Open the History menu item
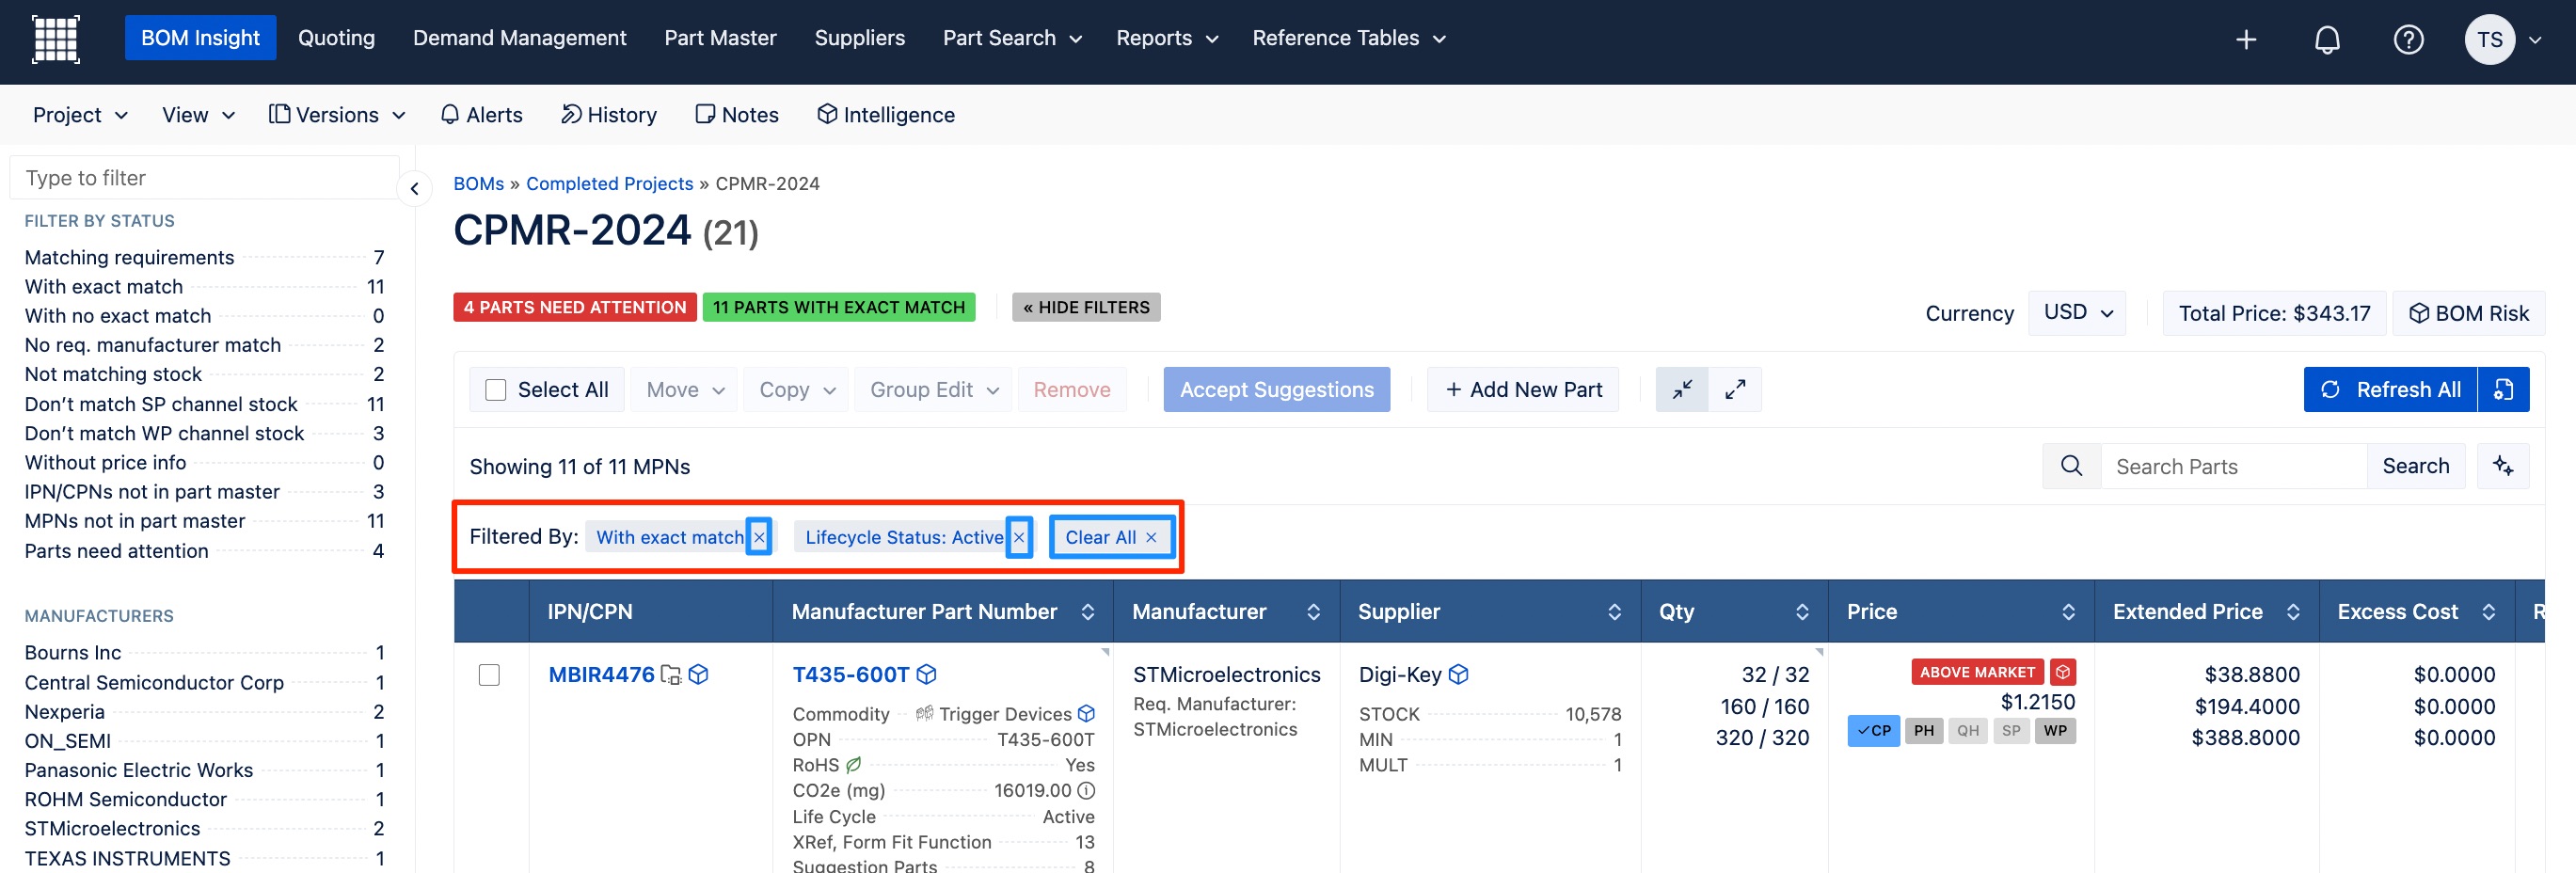This screenshot has width=2576, height=873. coord(608,115)
